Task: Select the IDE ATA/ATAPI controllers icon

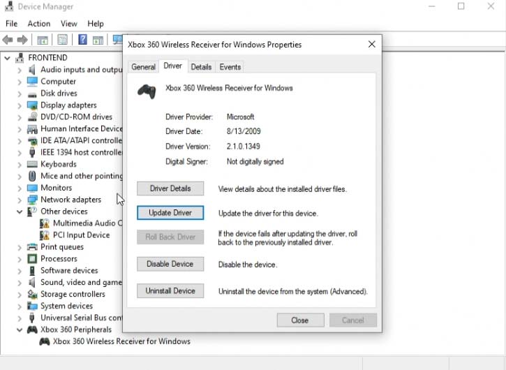Action: pyautogui.click(x=32, y=140)
